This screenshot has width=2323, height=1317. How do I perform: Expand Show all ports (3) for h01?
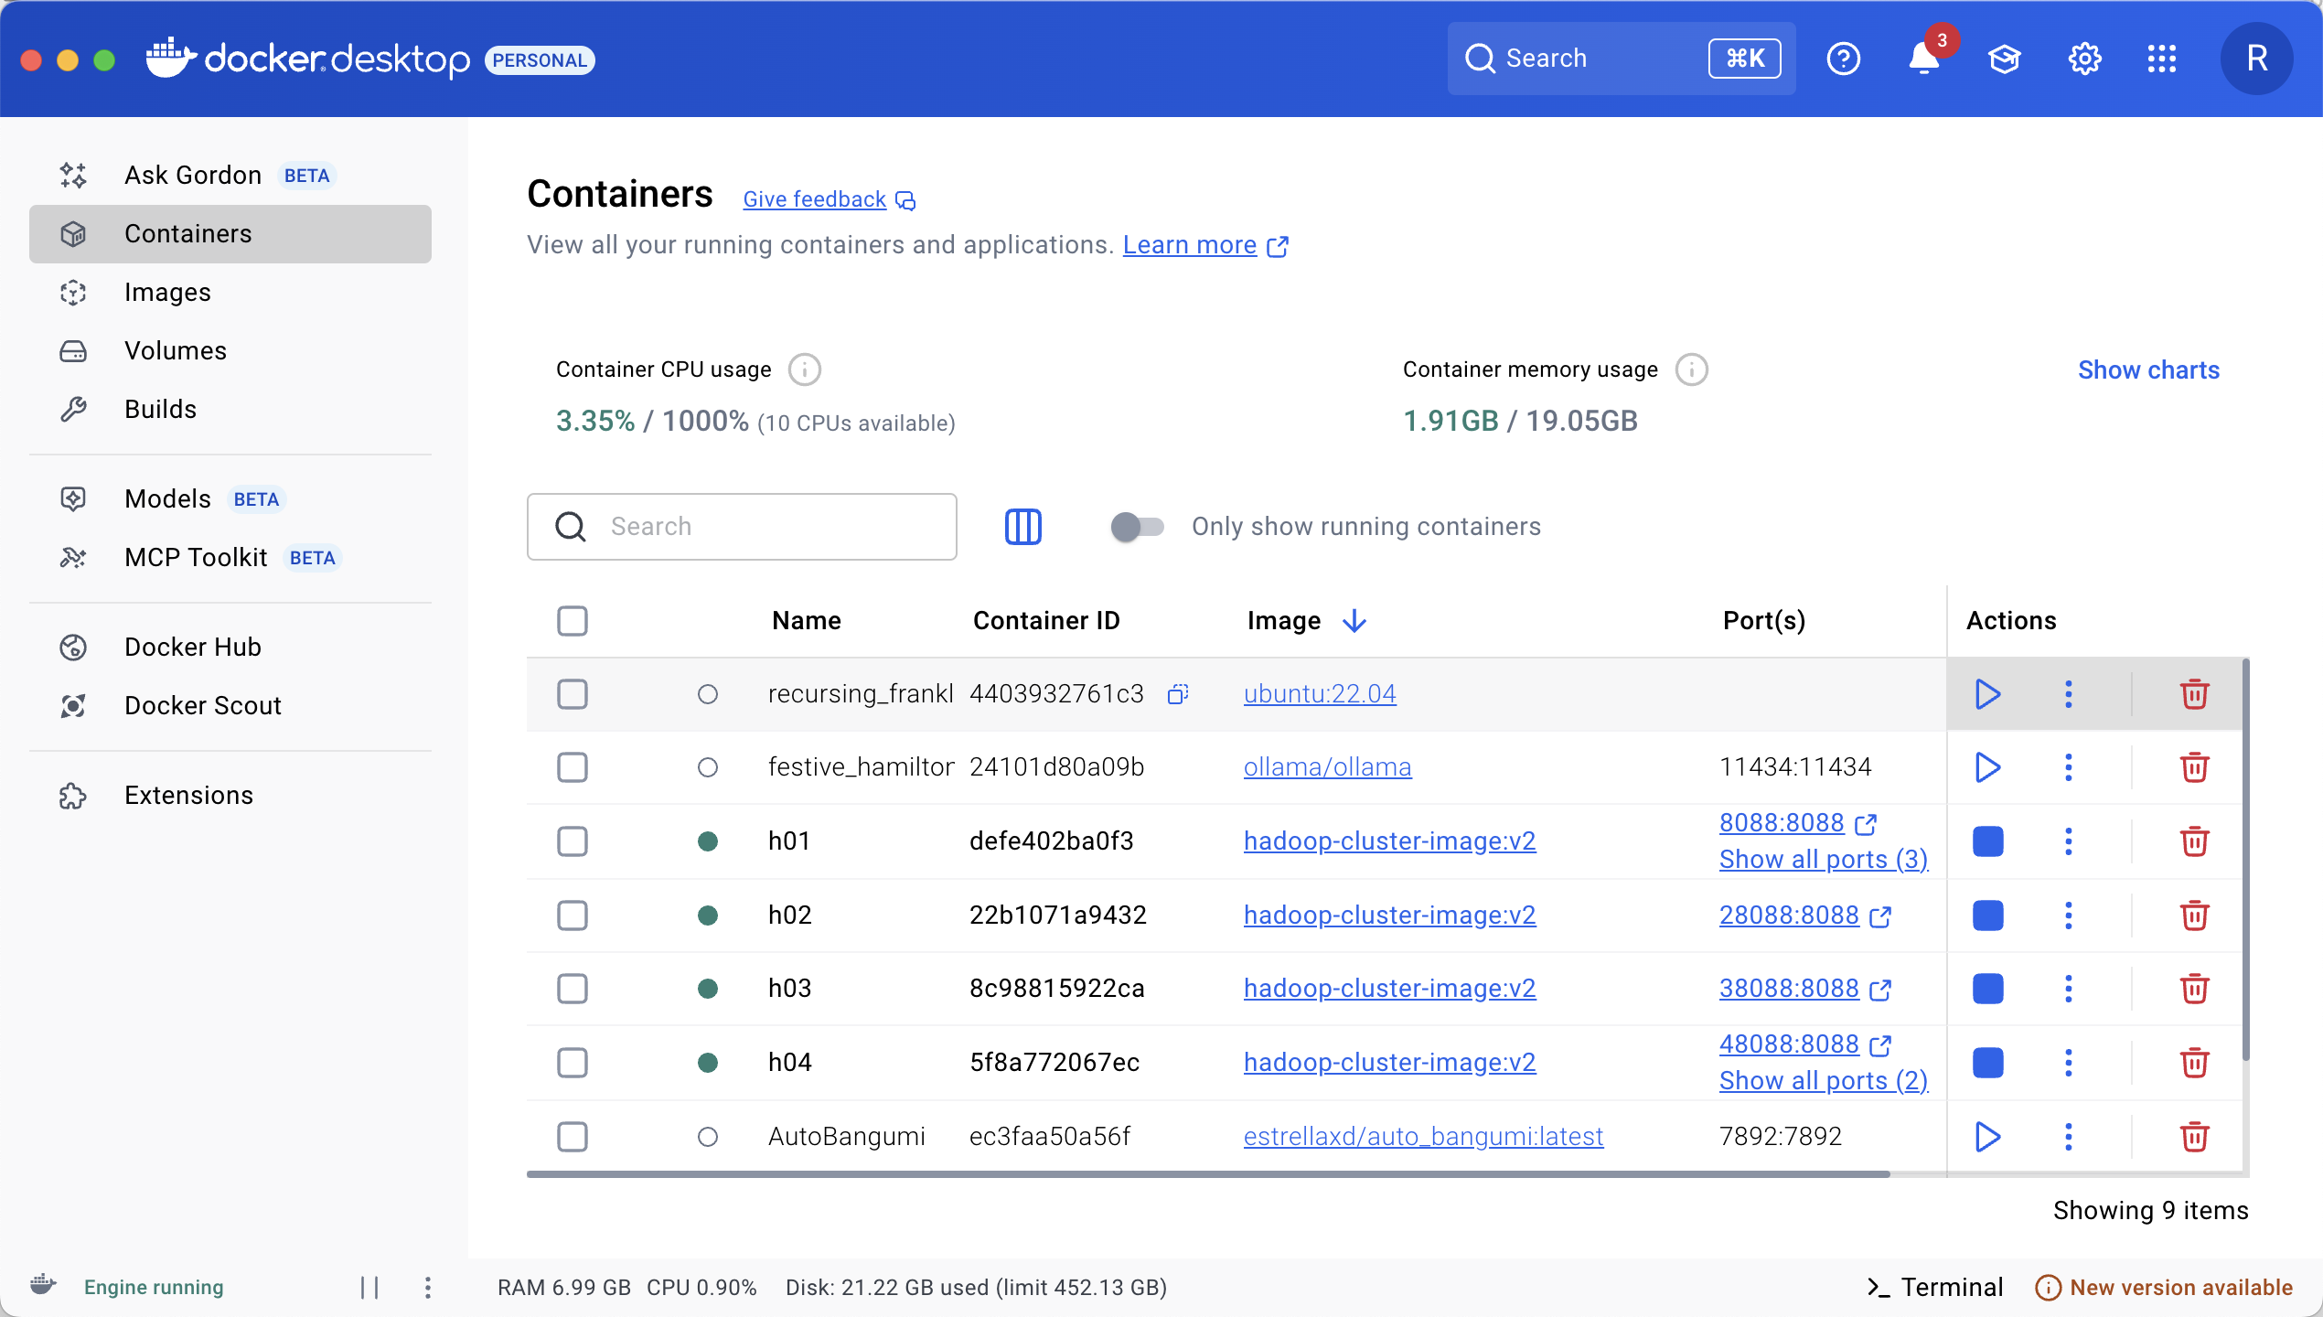(x=1824, y=860)
